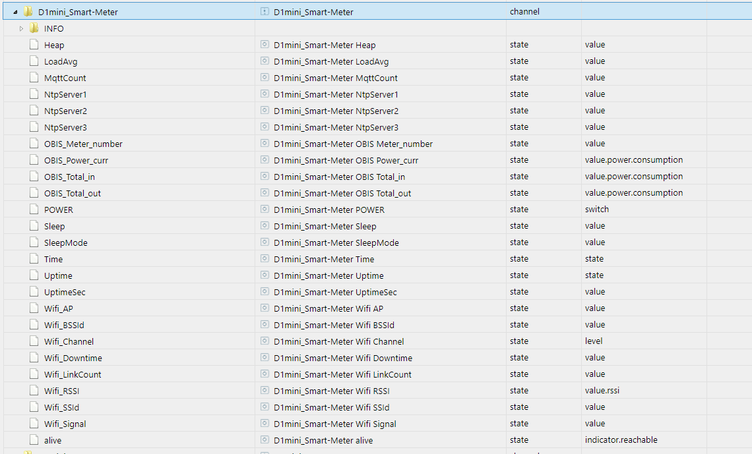
Task: Click state icon for D1mini_Smart-Meter Sleep
Action: pyautogui.click(x=265, y=225)
